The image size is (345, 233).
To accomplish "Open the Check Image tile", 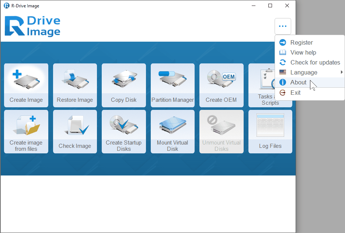I will point(75,132).
